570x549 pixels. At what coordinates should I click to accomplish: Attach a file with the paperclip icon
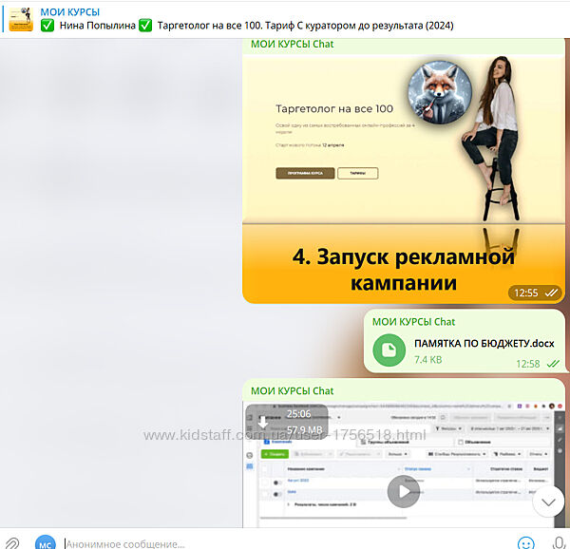point(13,542)
